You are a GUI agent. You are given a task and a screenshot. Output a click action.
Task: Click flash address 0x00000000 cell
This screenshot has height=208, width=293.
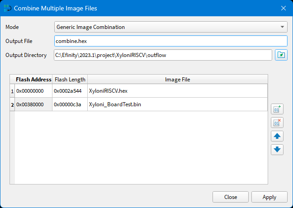[x=33, y=90]
